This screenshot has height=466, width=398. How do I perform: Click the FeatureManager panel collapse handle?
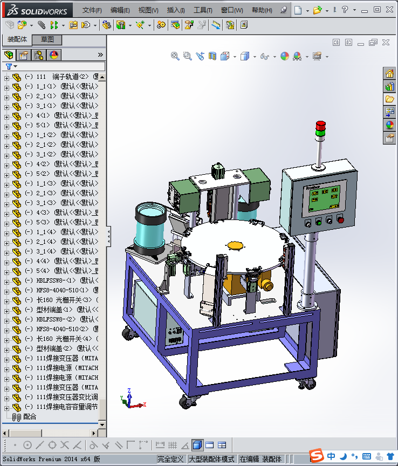click(109, 236)
